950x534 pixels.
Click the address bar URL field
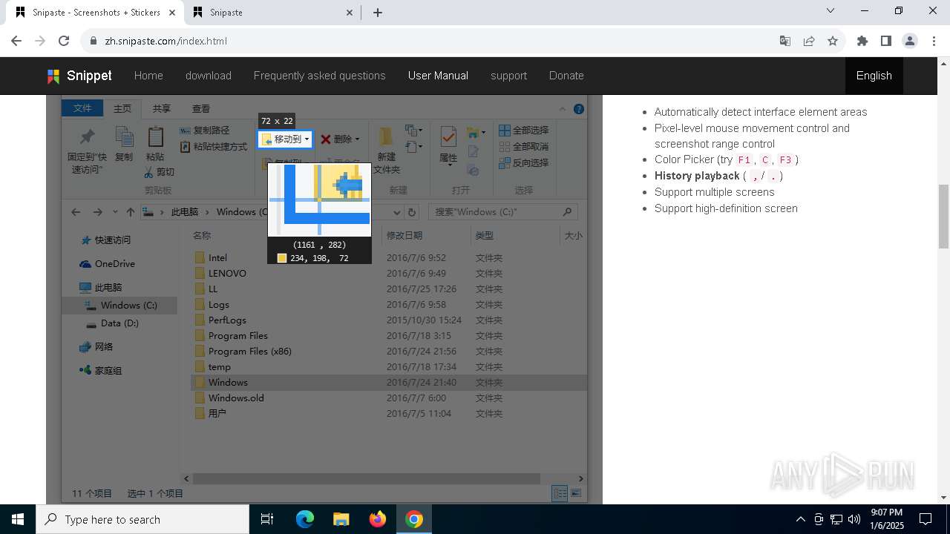click(x=430, y=41)
